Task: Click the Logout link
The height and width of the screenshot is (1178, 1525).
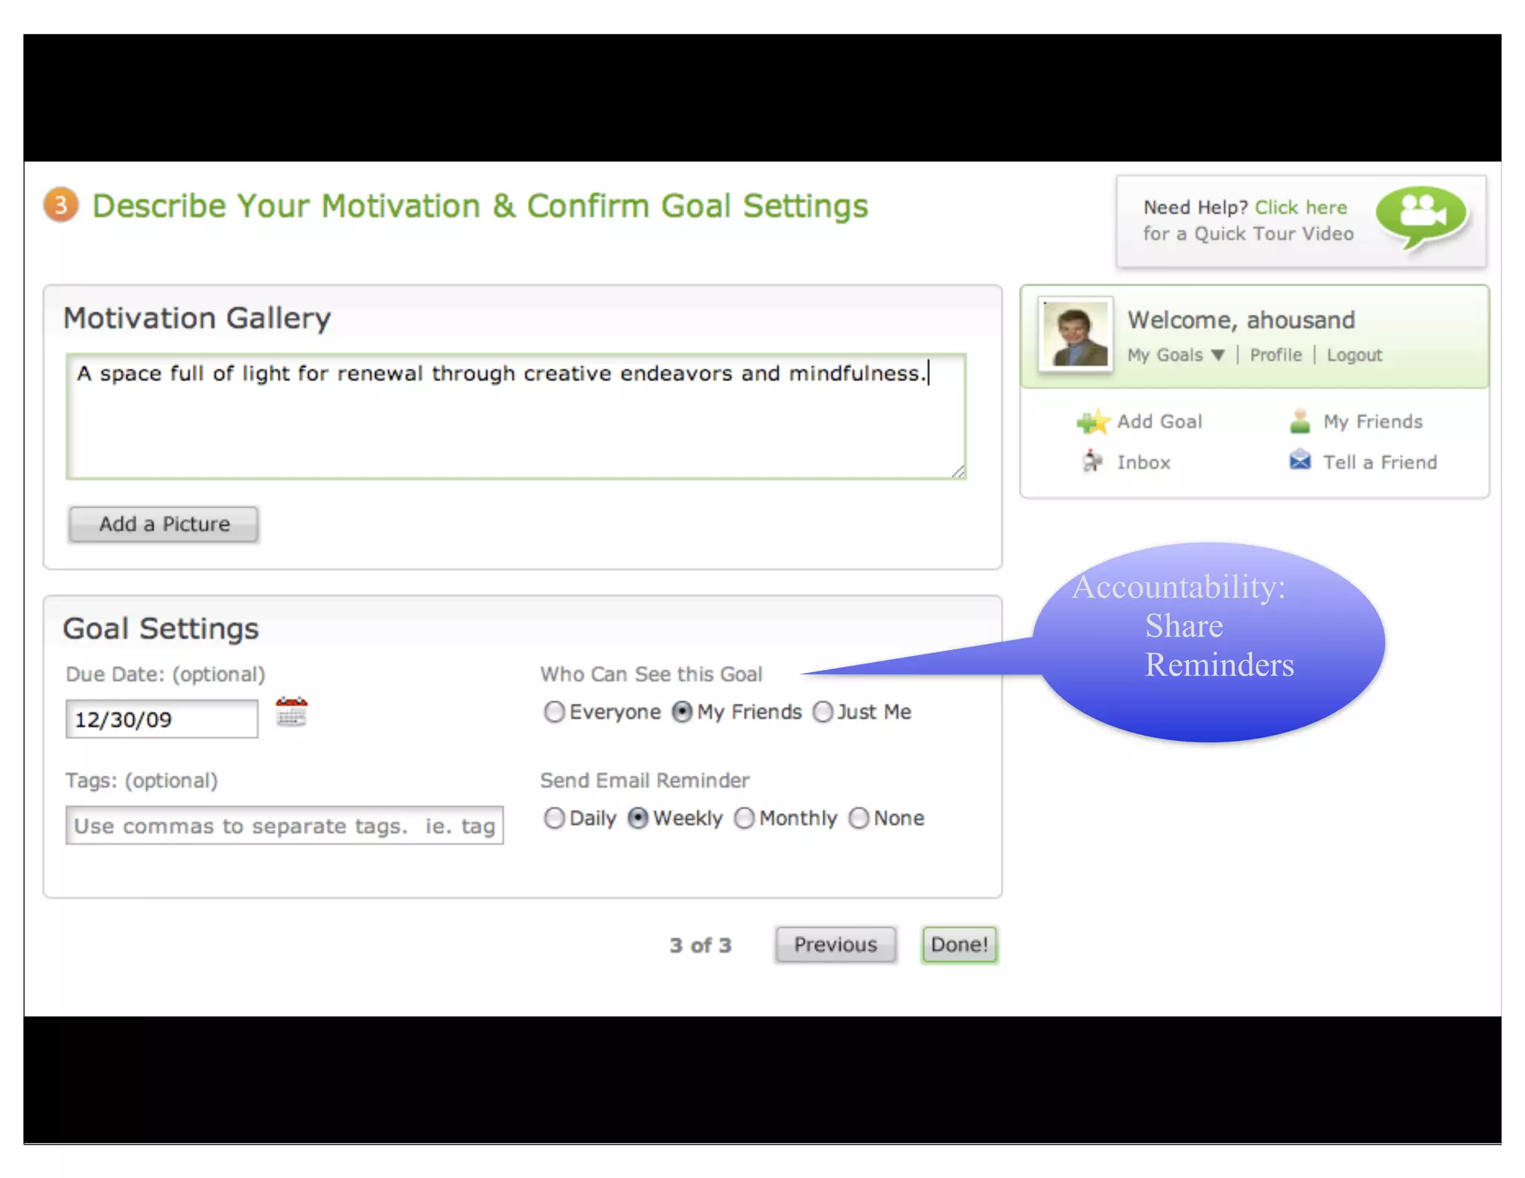Action: (x=1354, y=355)
